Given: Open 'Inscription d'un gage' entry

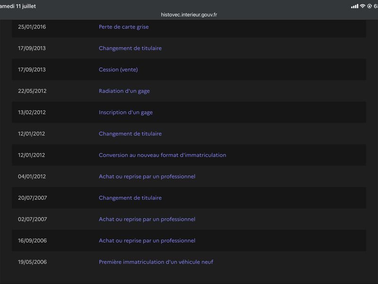Looking at the screenshot, I should click(126, 112).
